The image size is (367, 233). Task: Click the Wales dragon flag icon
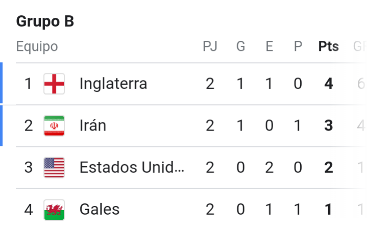pyautogui.click(x=54, y=210)
